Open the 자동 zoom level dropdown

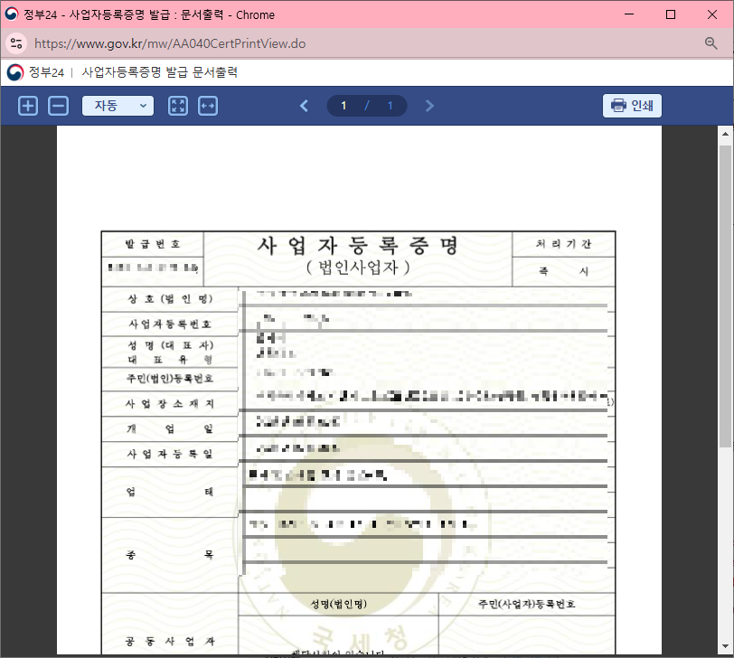coord(118,106)
